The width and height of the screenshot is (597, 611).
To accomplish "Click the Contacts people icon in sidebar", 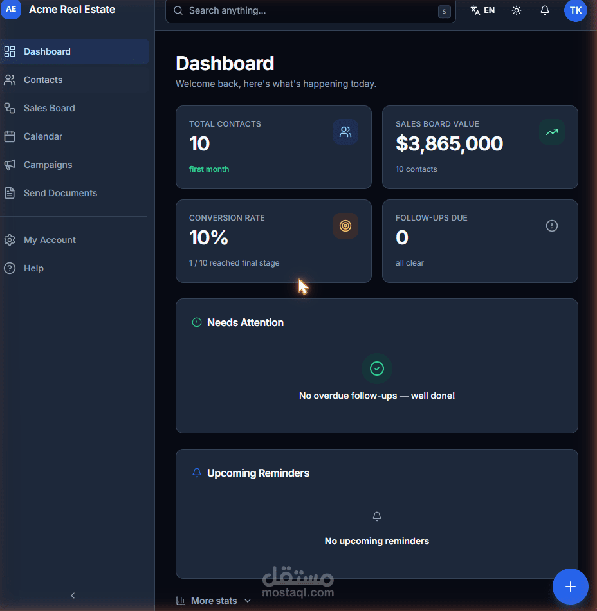I will coord(10,80).
